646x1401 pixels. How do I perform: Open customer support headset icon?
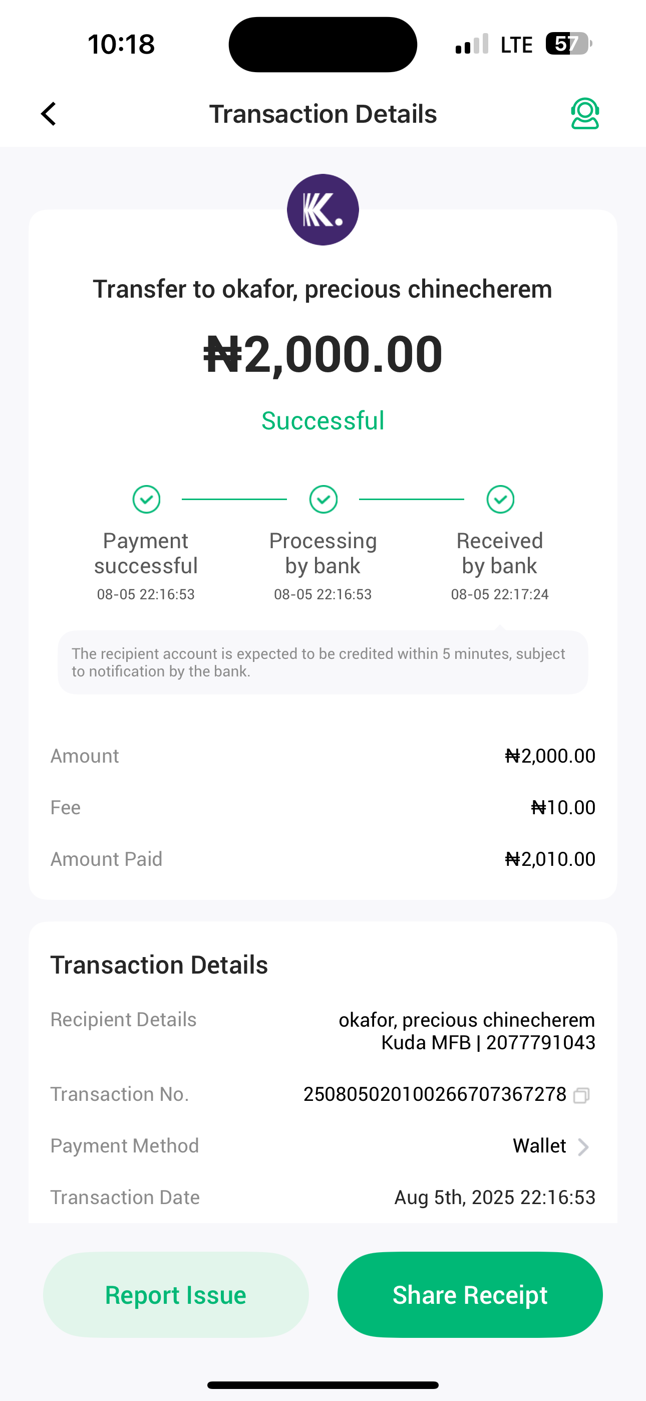click(584, 114)
